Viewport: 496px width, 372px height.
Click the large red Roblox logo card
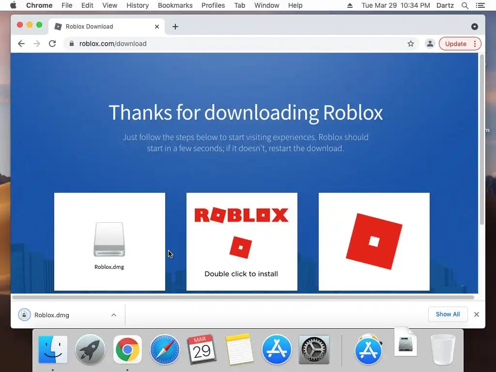tap(374, 241)
